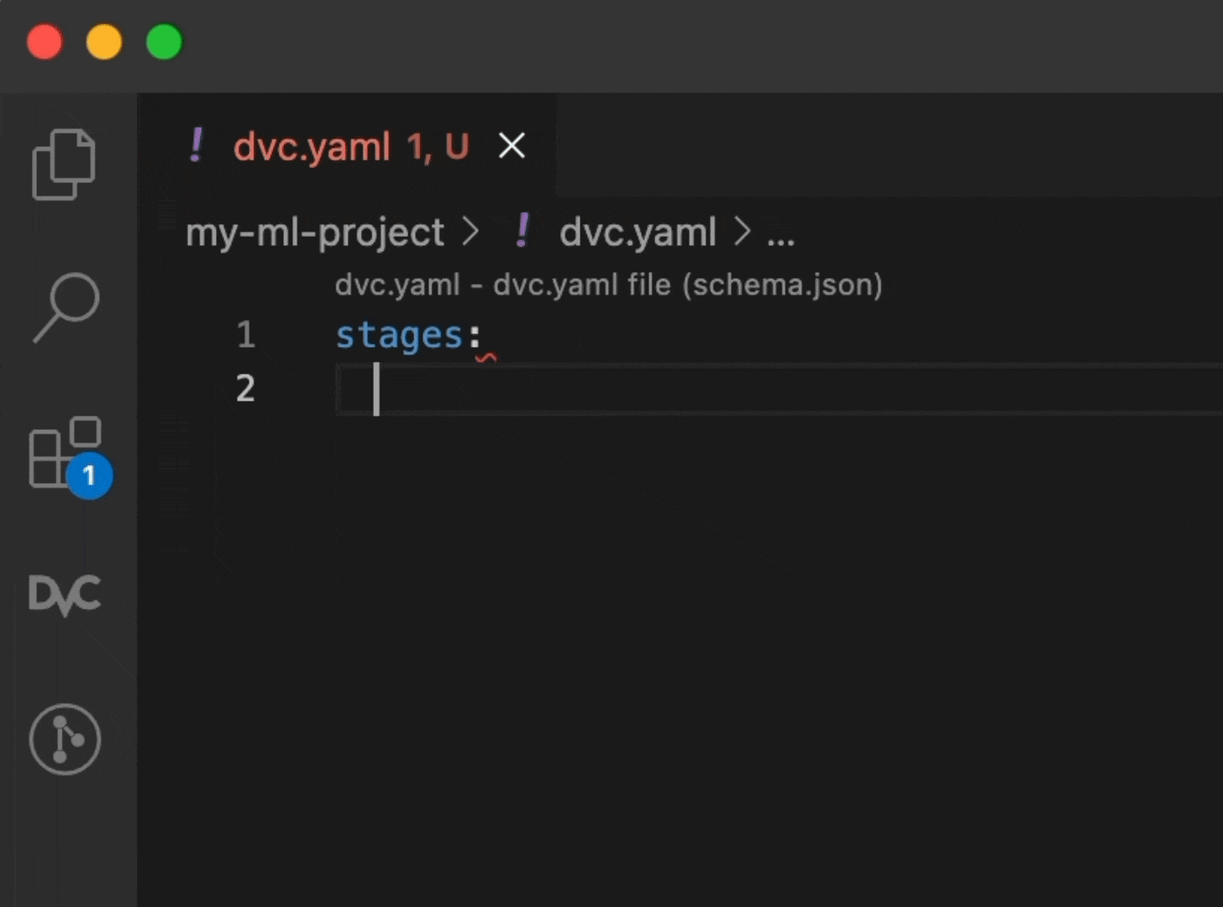Click the yellow minimize button in the title bar
The image size is (1223, 907).
click(104, 41)
